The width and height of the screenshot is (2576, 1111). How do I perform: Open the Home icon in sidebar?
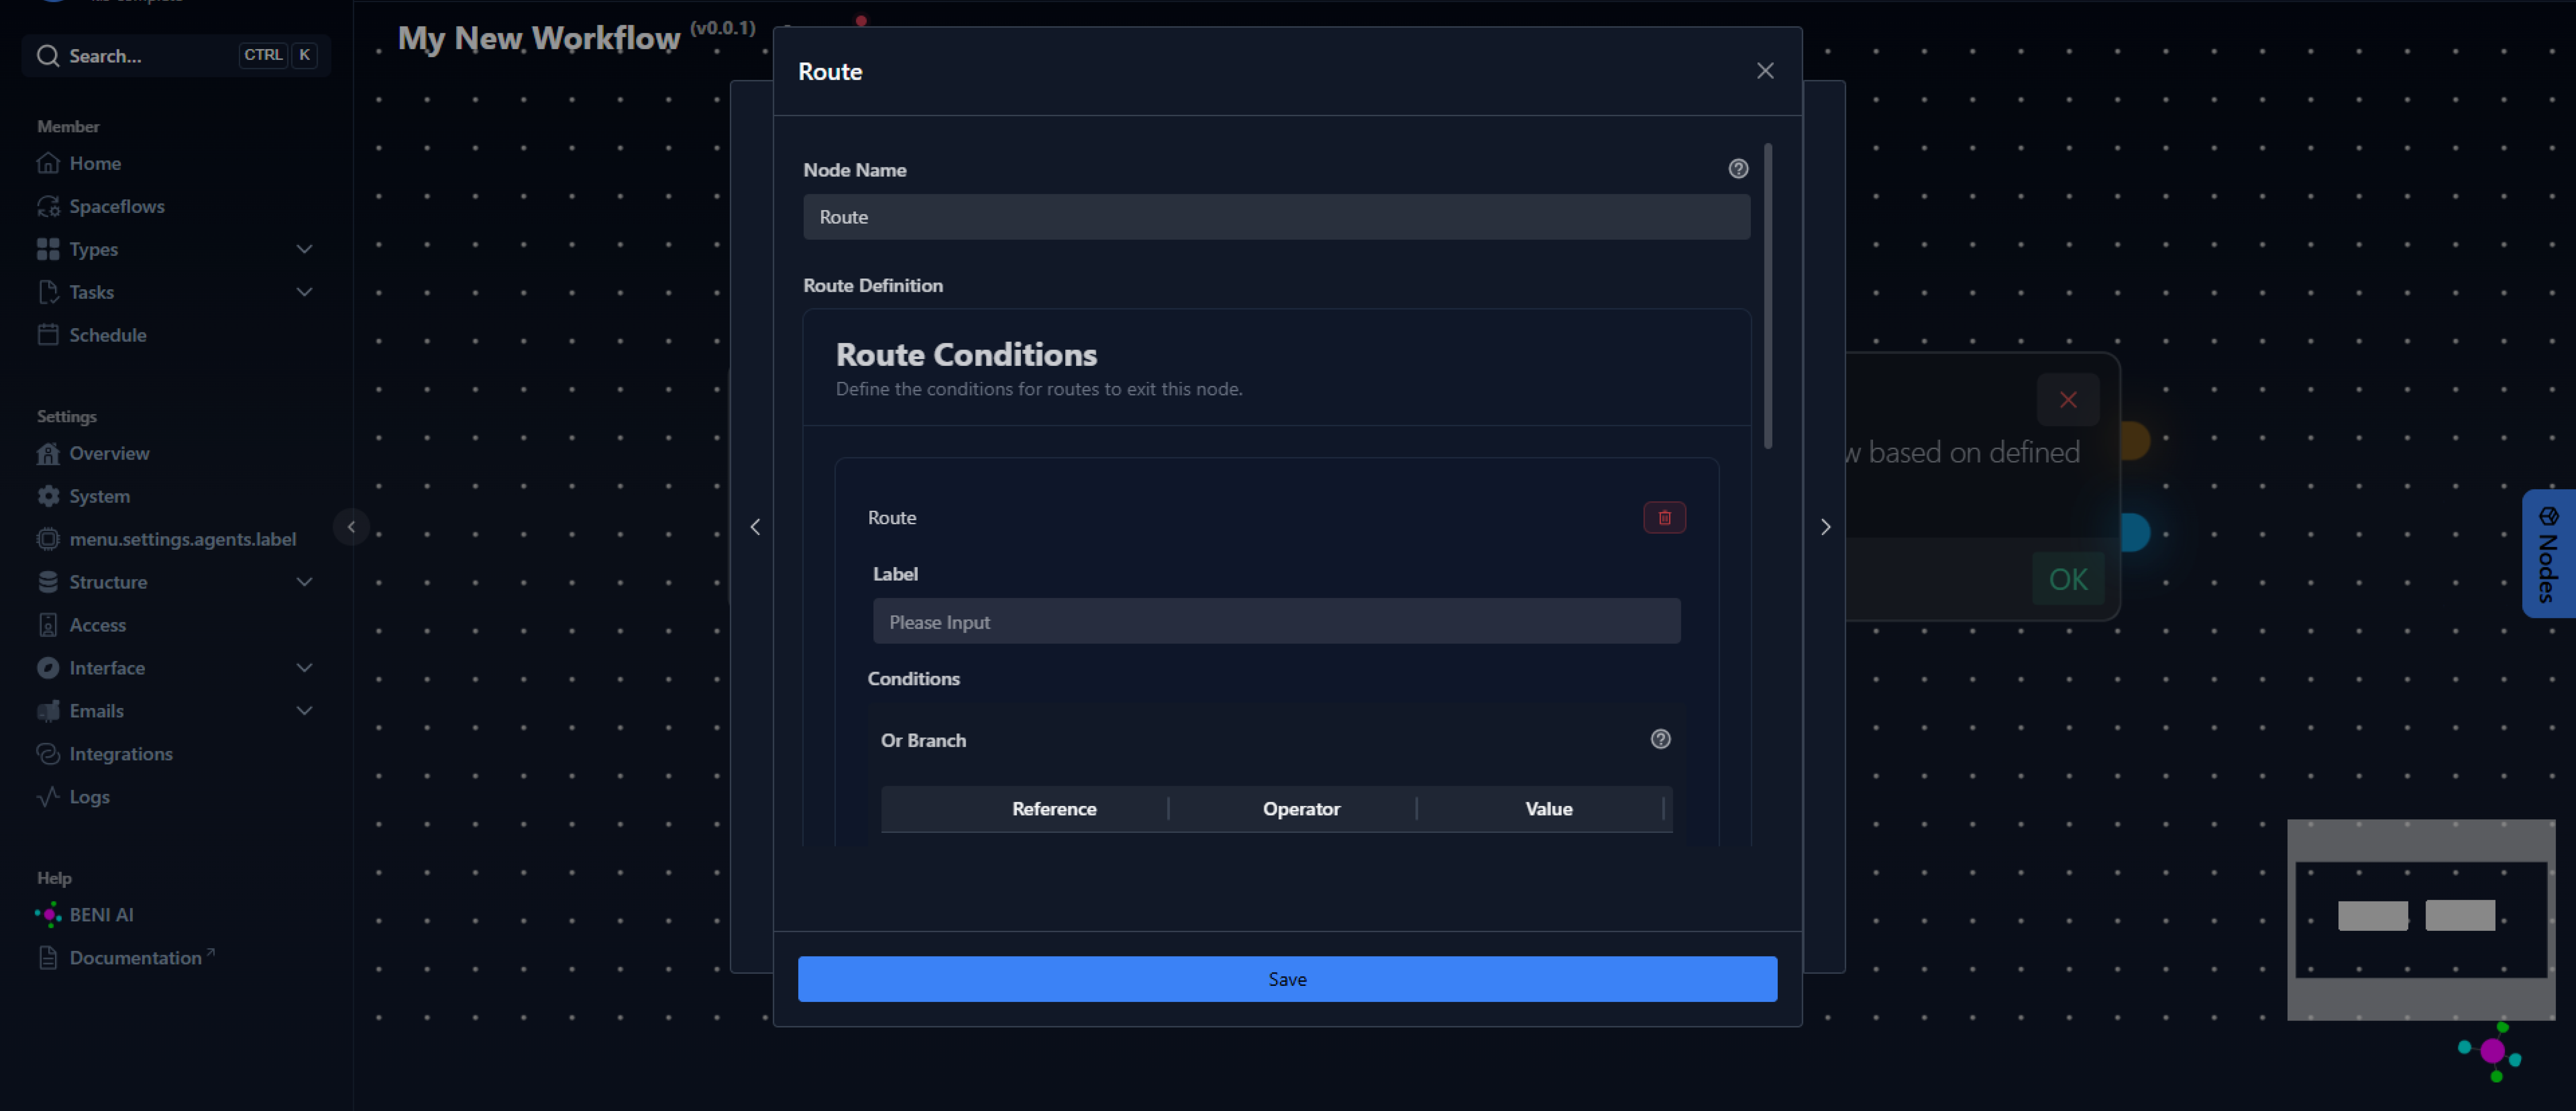click(x=48, y=163)
